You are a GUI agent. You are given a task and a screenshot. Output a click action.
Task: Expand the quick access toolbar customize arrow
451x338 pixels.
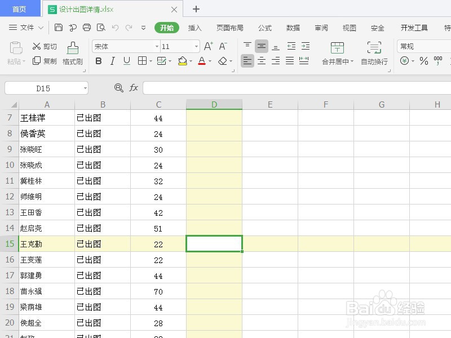pos(143,28)
